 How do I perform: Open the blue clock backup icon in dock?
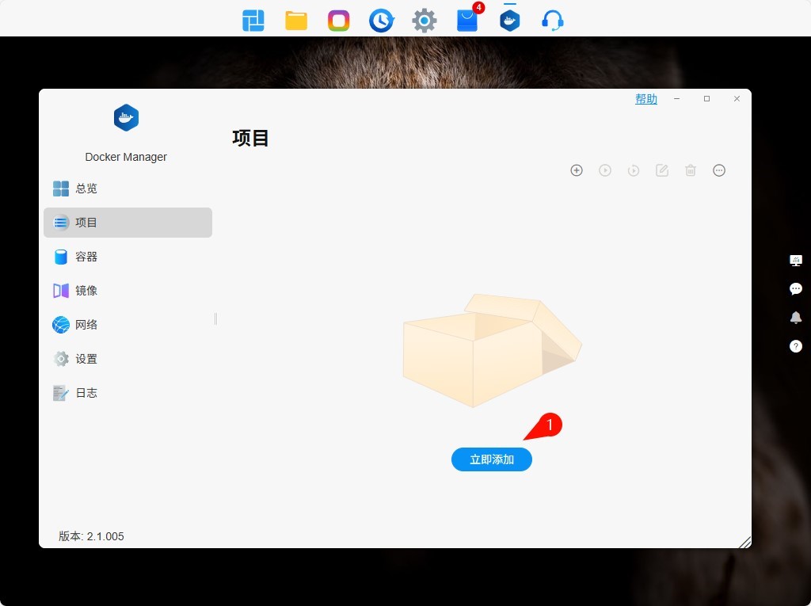tap(382, 21)
